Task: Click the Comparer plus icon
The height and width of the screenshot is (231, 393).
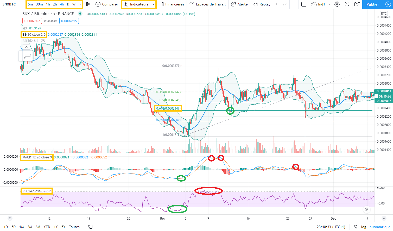Action: [x=98, y=4]
